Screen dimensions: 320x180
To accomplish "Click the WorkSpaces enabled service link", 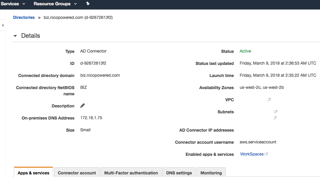I will 252,154.
